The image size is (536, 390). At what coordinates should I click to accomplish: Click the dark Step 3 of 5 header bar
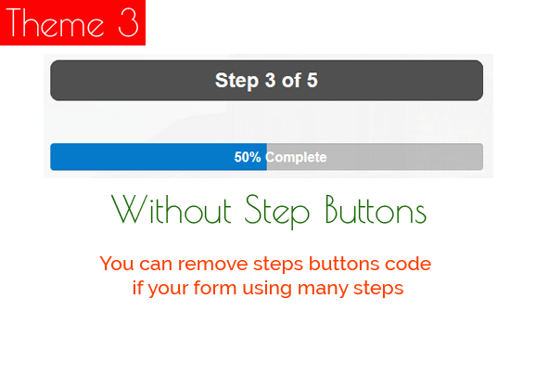click(267, 81)
